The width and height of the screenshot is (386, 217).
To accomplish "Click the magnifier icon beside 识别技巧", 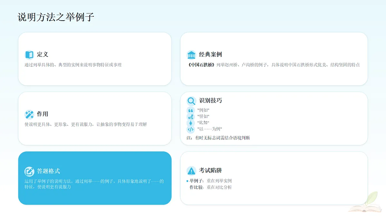I will pyautogui.click(x=191, y=101).
